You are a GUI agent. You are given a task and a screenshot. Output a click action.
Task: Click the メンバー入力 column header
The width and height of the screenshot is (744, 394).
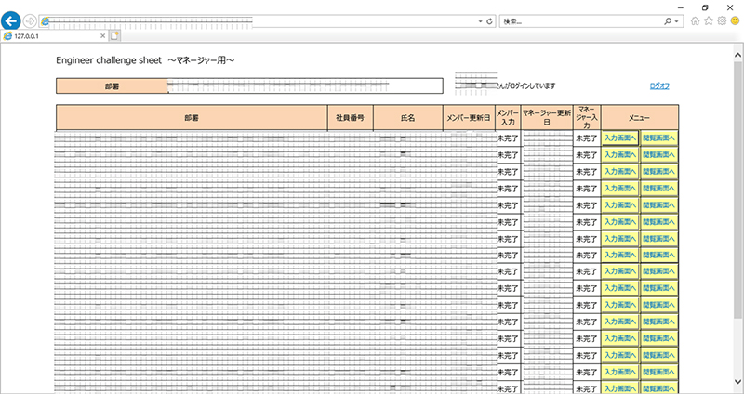click(x=508, y=118)
